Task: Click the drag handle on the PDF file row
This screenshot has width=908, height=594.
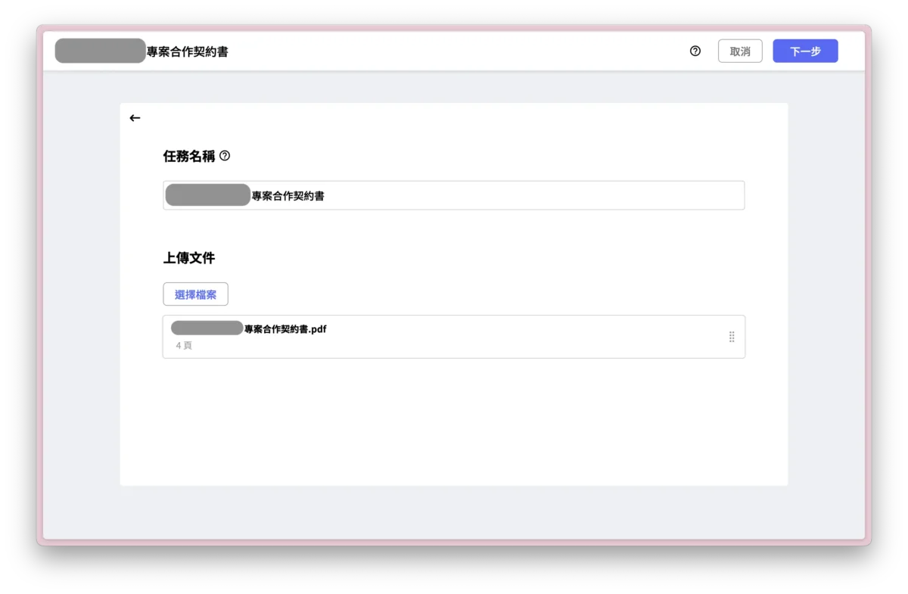Action: [731, 336]
